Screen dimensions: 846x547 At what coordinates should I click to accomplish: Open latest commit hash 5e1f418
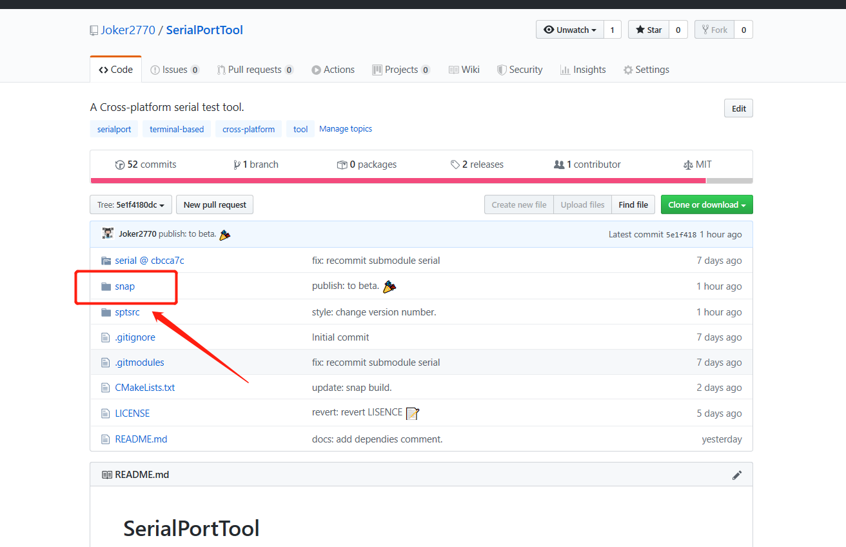coord(681,235)
